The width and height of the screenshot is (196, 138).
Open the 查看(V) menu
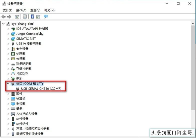pos(35,10)
